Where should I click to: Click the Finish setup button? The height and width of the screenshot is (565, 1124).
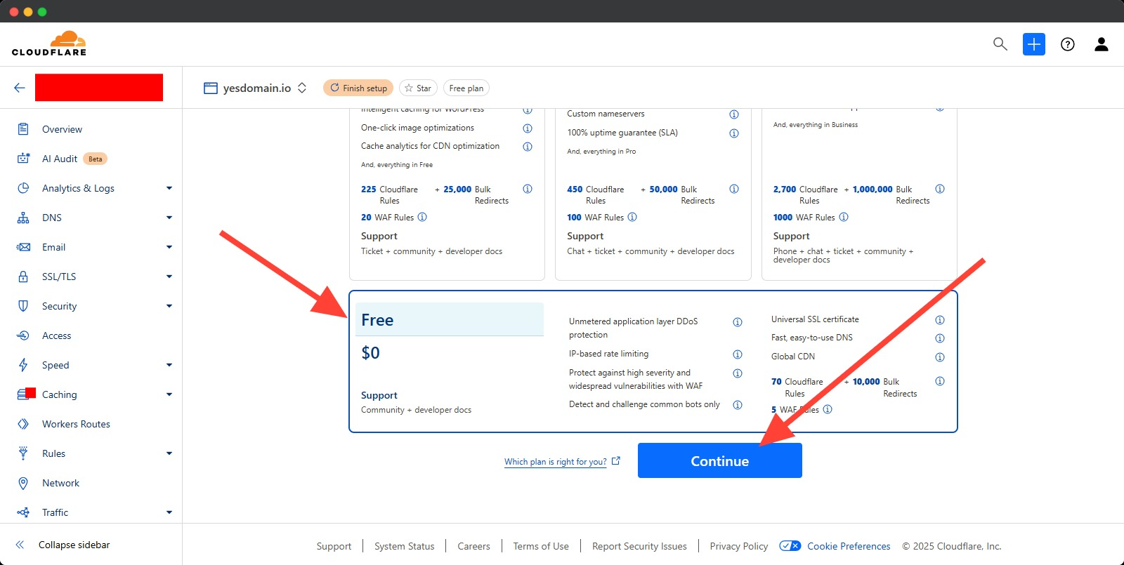coord(358,88)
